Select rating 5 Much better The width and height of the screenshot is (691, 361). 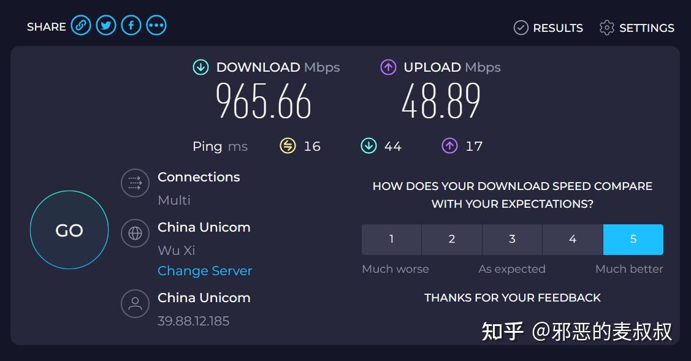click(x=633, y=239)
